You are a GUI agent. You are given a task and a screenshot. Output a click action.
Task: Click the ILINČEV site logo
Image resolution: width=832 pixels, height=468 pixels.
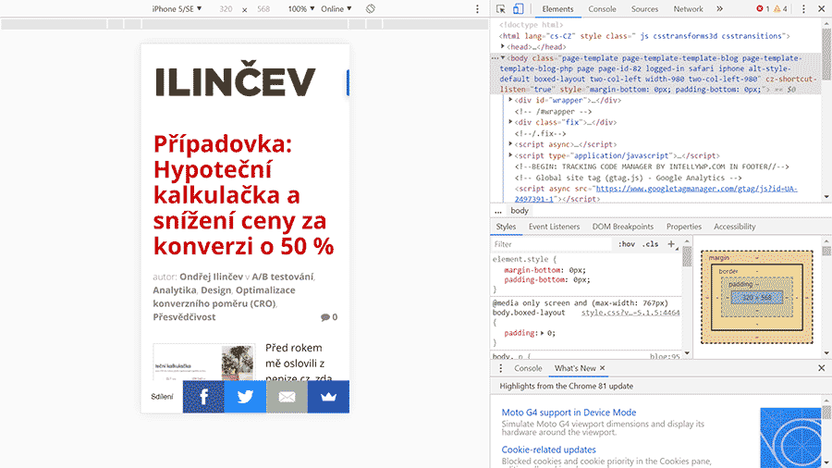click(235, 80)
